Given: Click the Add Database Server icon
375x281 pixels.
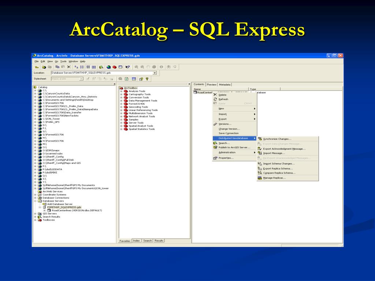Looking at the screenshot, I should [44, 204].
